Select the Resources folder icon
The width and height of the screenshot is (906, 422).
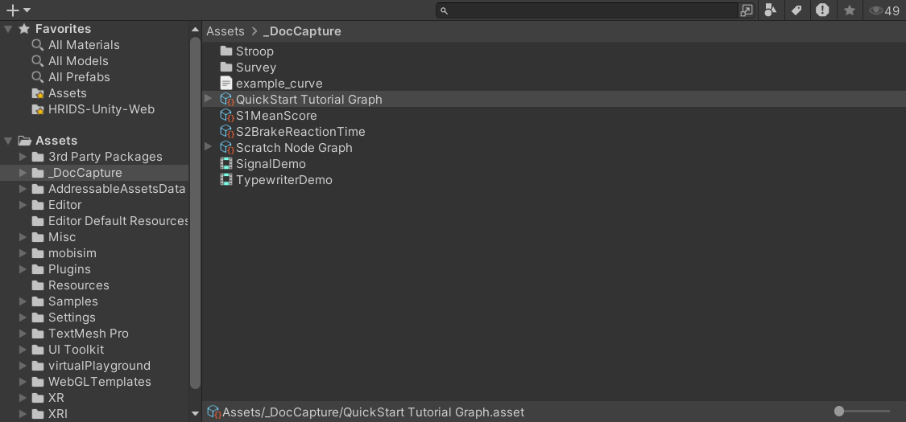coord(38,285)
